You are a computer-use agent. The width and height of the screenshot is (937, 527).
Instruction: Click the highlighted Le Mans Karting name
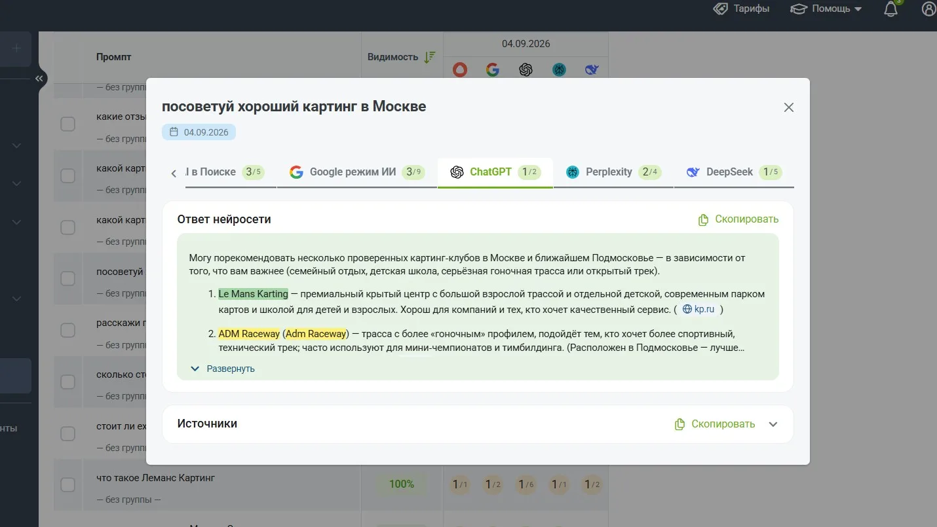pos(253,294)
